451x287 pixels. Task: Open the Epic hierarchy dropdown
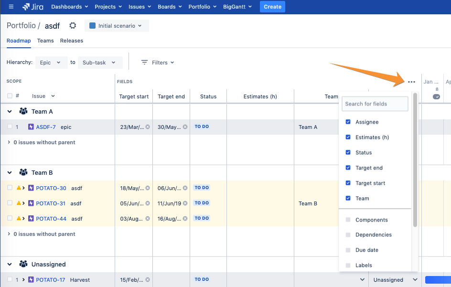(x=50, y=63)
